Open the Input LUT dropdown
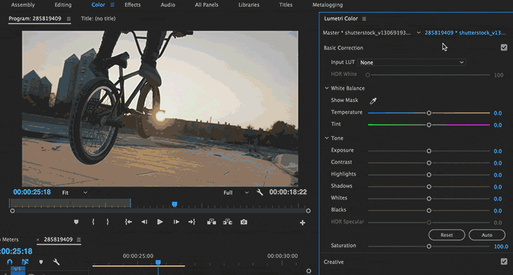Image resolution: width=513 pixels, height=275 pixels. point(412,63)
